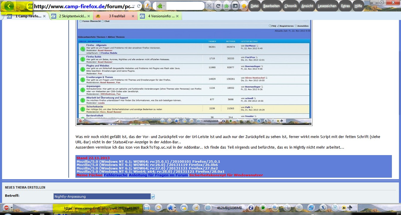This screenshot has width=401, height=215.
Task: Open the URL bar history dropdown arrow
Action: click(x=134, y=6)
